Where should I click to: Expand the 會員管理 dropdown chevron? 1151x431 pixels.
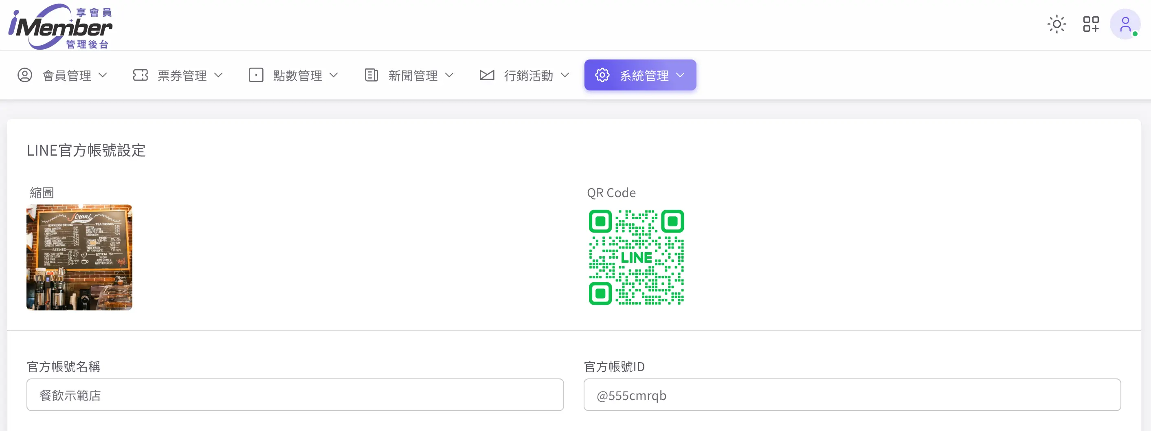tap(103, 75)
